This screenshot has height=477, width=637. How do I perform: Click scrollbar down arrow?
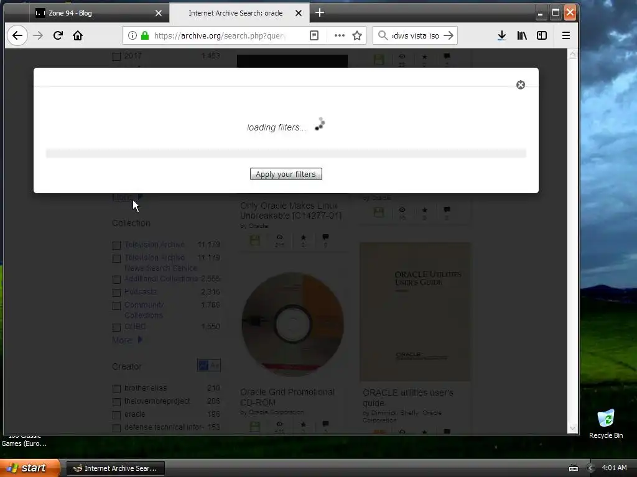(573, 428)
